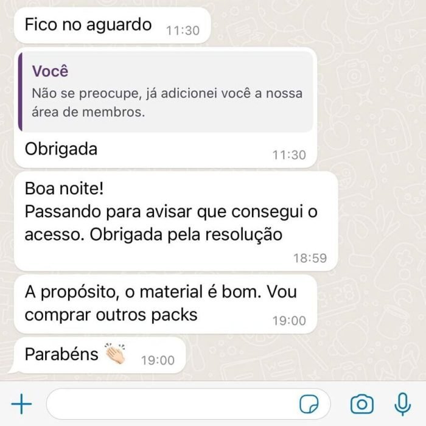Tap the microphone to record voice message

[x=403, y=404]
